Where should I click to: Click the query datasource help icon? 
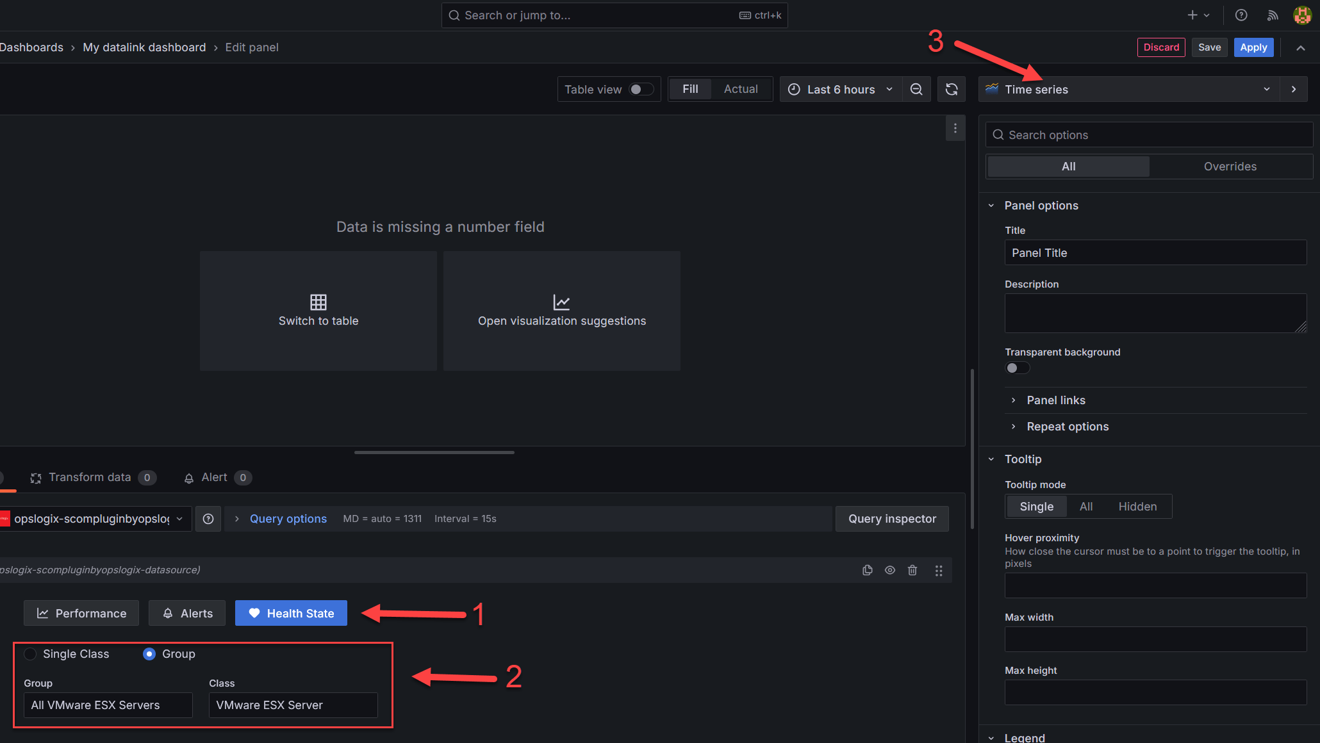pos(208,519)
